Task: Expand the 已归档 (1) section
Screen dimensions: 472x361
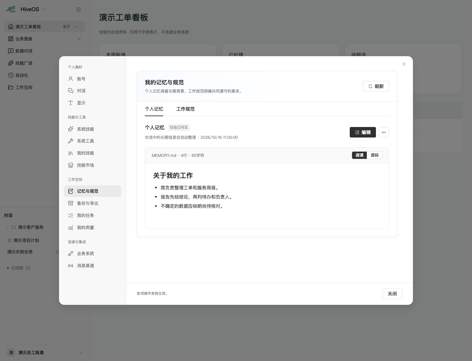Action: (19, 268)
